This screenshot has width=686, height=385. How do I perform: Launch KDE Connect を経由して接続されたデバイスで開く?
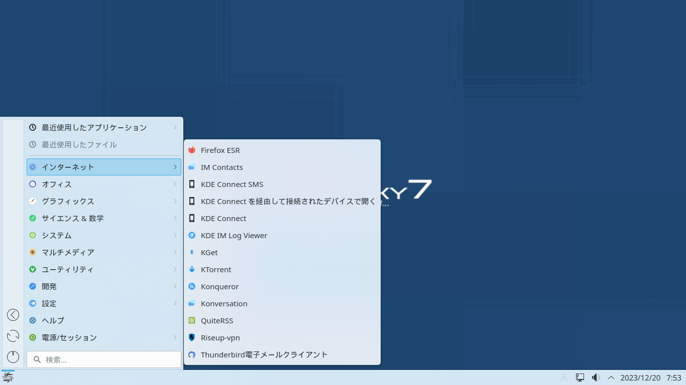pos(282,201)
